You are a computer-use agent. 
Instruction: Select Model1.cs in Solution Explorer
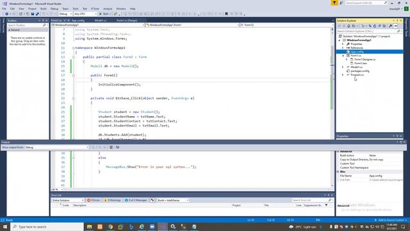[356, 67]
